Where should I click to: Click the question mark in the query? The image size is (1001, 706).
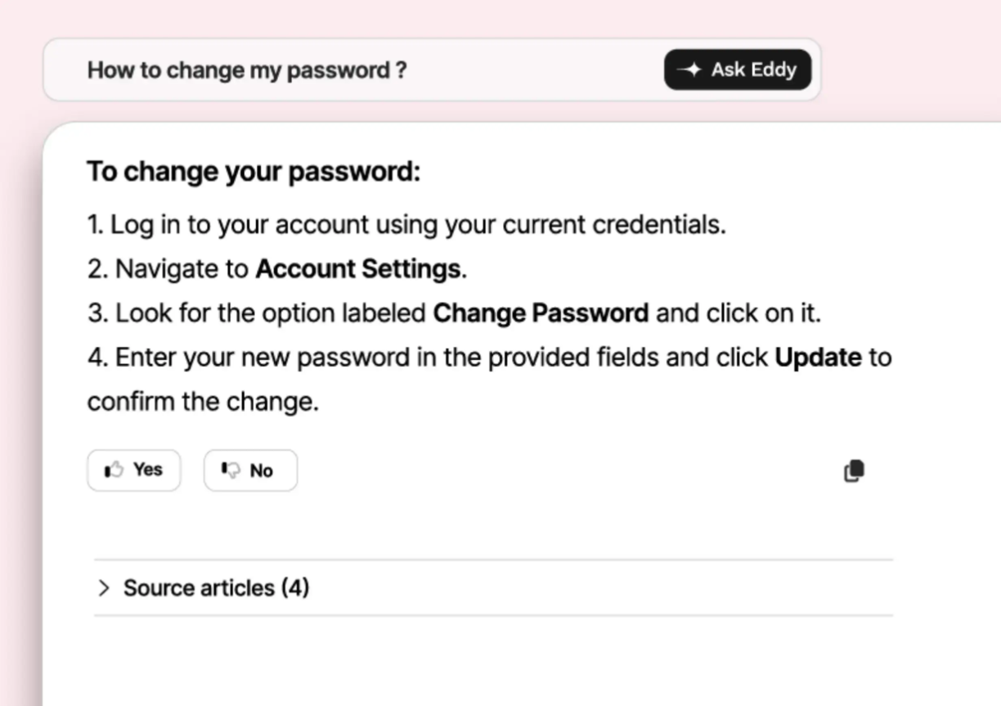click(x=400, y=70)
